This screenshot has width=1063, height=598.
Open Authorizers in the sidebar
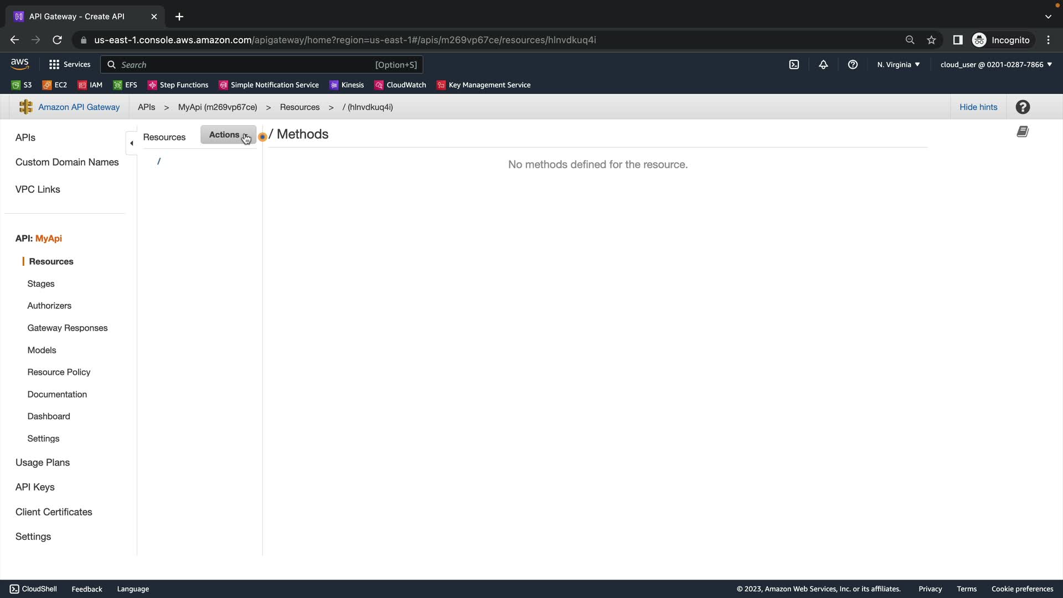pos(49,306)
